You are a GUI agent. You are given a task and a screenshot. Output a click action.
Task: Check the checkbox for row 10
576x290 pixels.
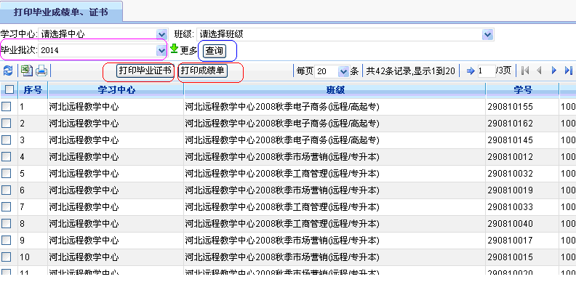7,257
